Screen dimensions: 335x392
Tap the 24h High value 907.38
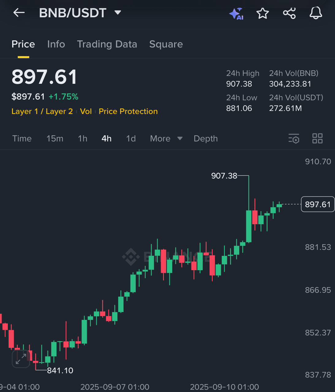(239, 84)
